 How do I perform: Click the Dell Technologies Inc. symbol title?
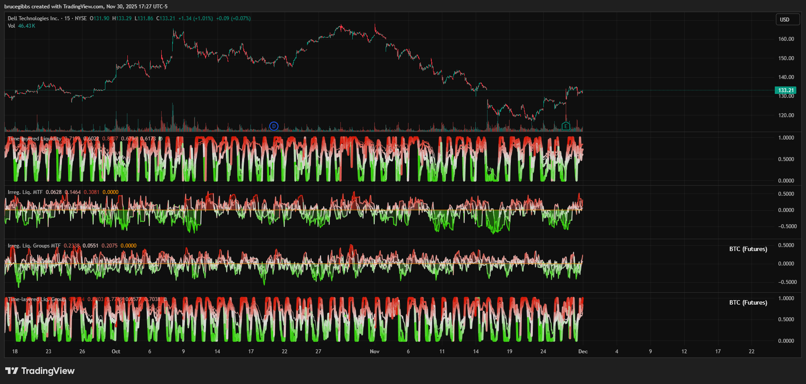[33, 18]
